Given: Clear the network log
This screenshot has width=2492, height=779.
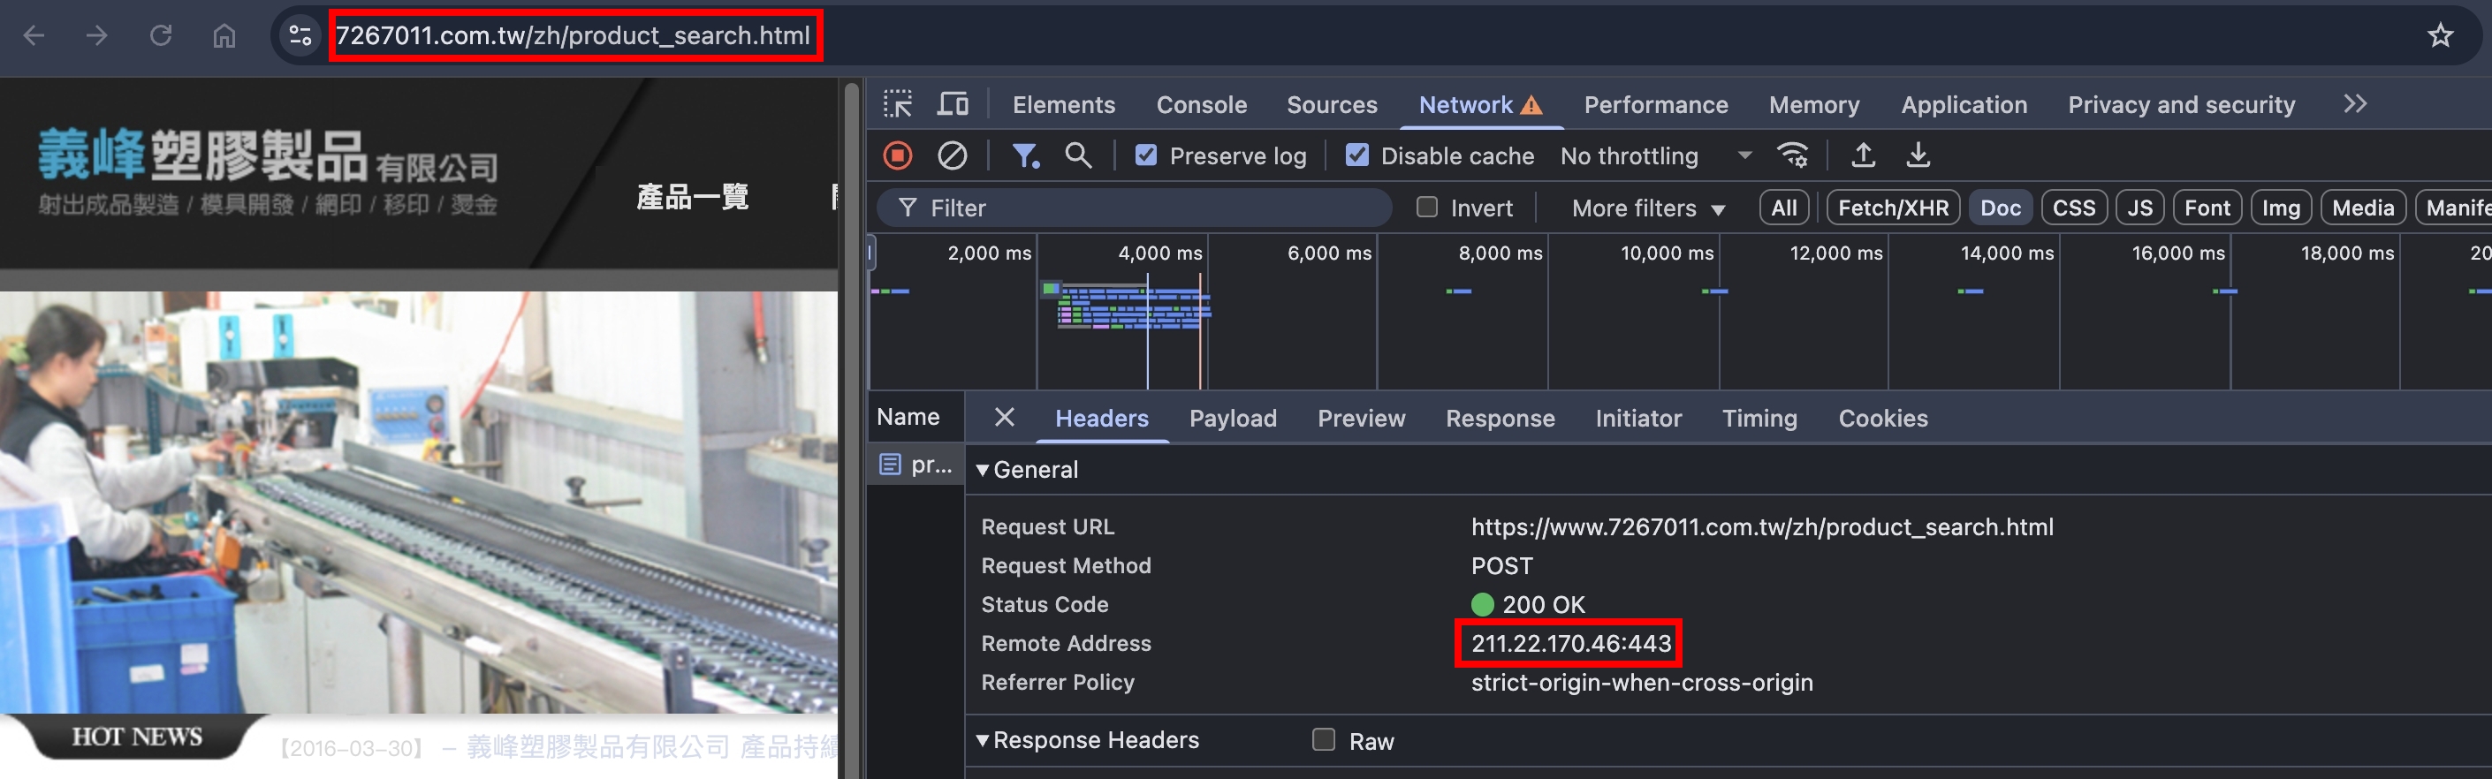Looking at the screenshot, I should pos(952,155).
